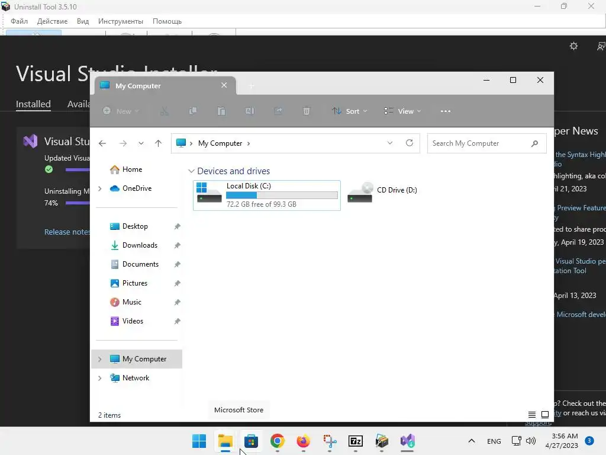606x455 pixels.
Task: Open Snipping Tool from the taskbar
Action: (330, 441)
